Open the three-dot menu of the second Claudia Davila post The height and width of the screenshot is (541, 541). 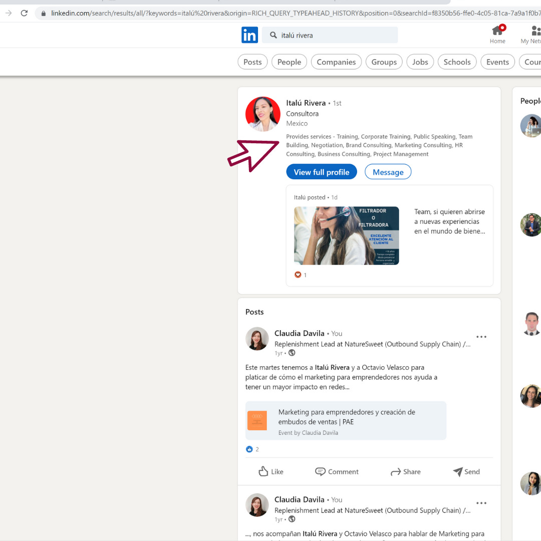tap(481, 503)
